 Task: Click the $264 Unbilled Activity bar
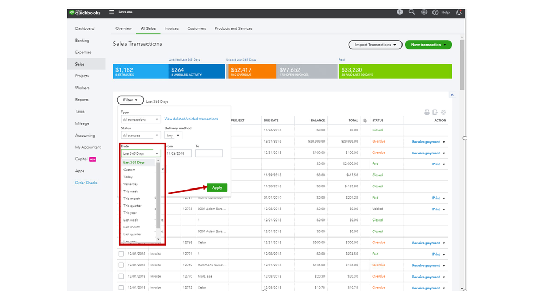pos(197,72)
